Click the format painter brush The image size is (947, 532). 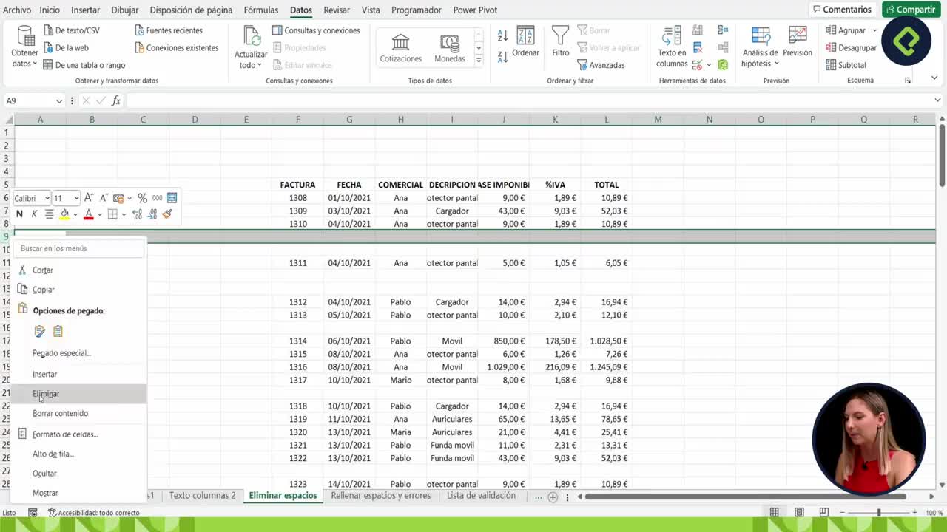coord(167,214)
